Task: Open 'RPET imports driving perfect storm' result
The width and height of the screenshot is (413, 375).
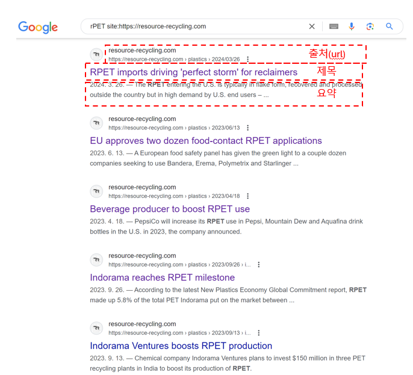Action: point(194,72)
